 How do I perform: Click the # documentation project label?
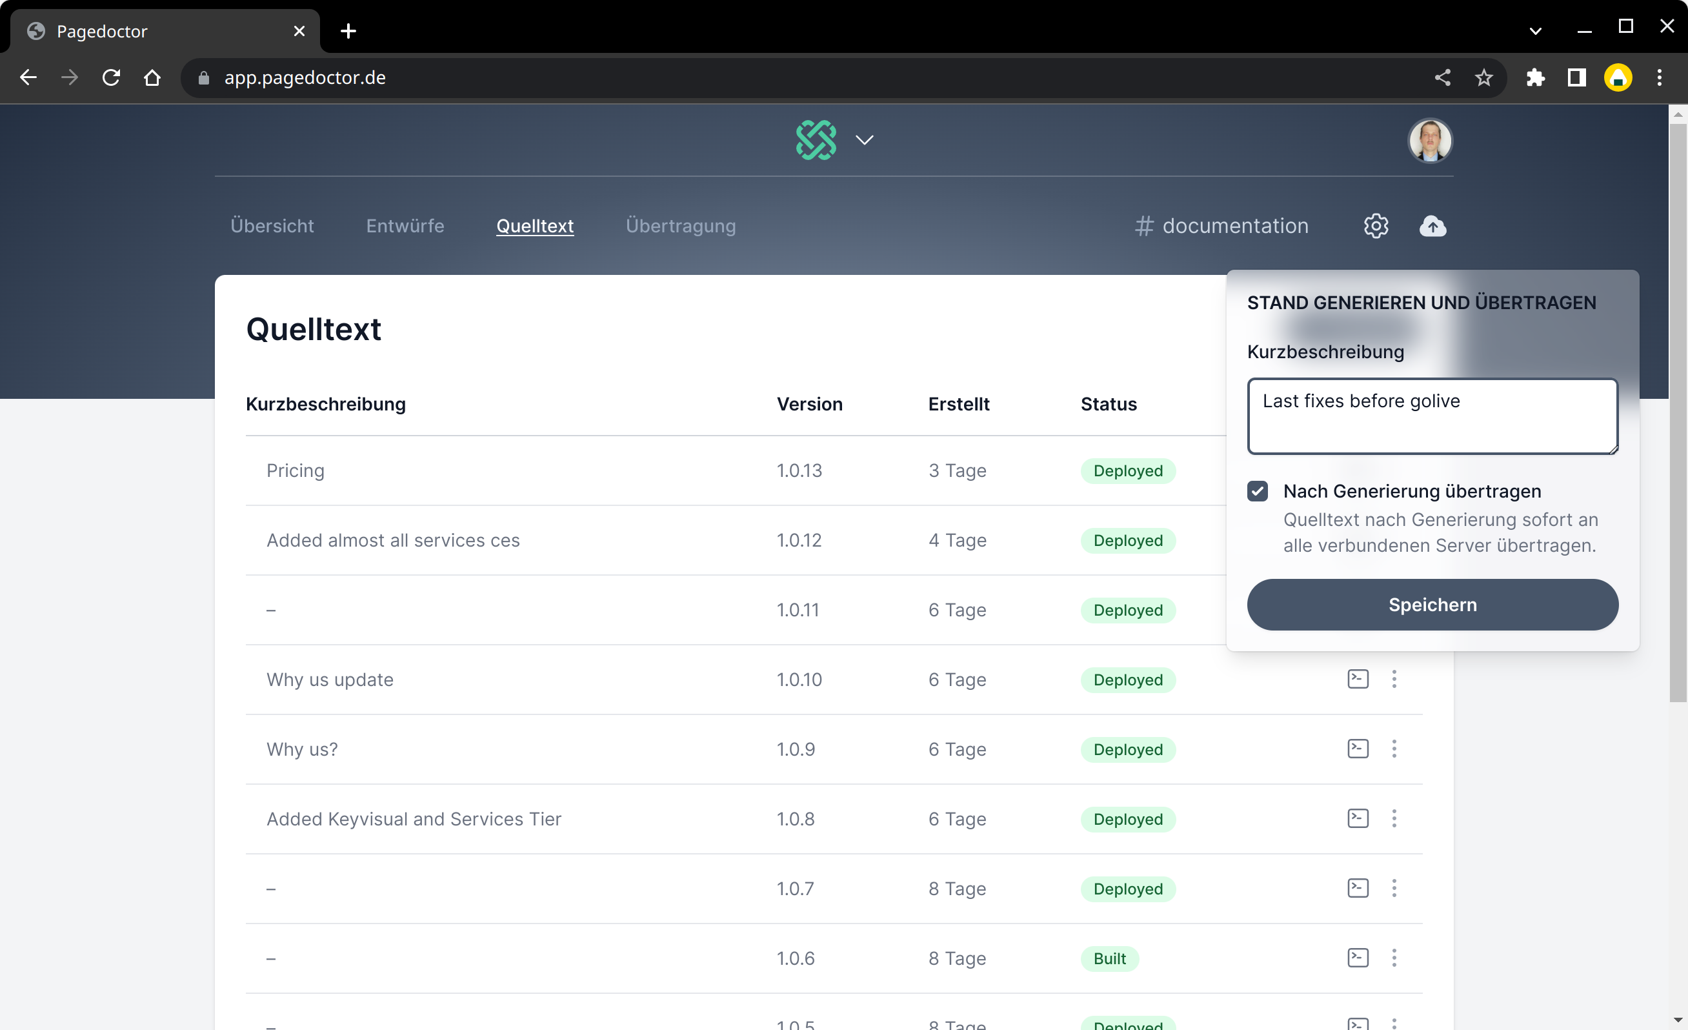(x=1221, y=226)
